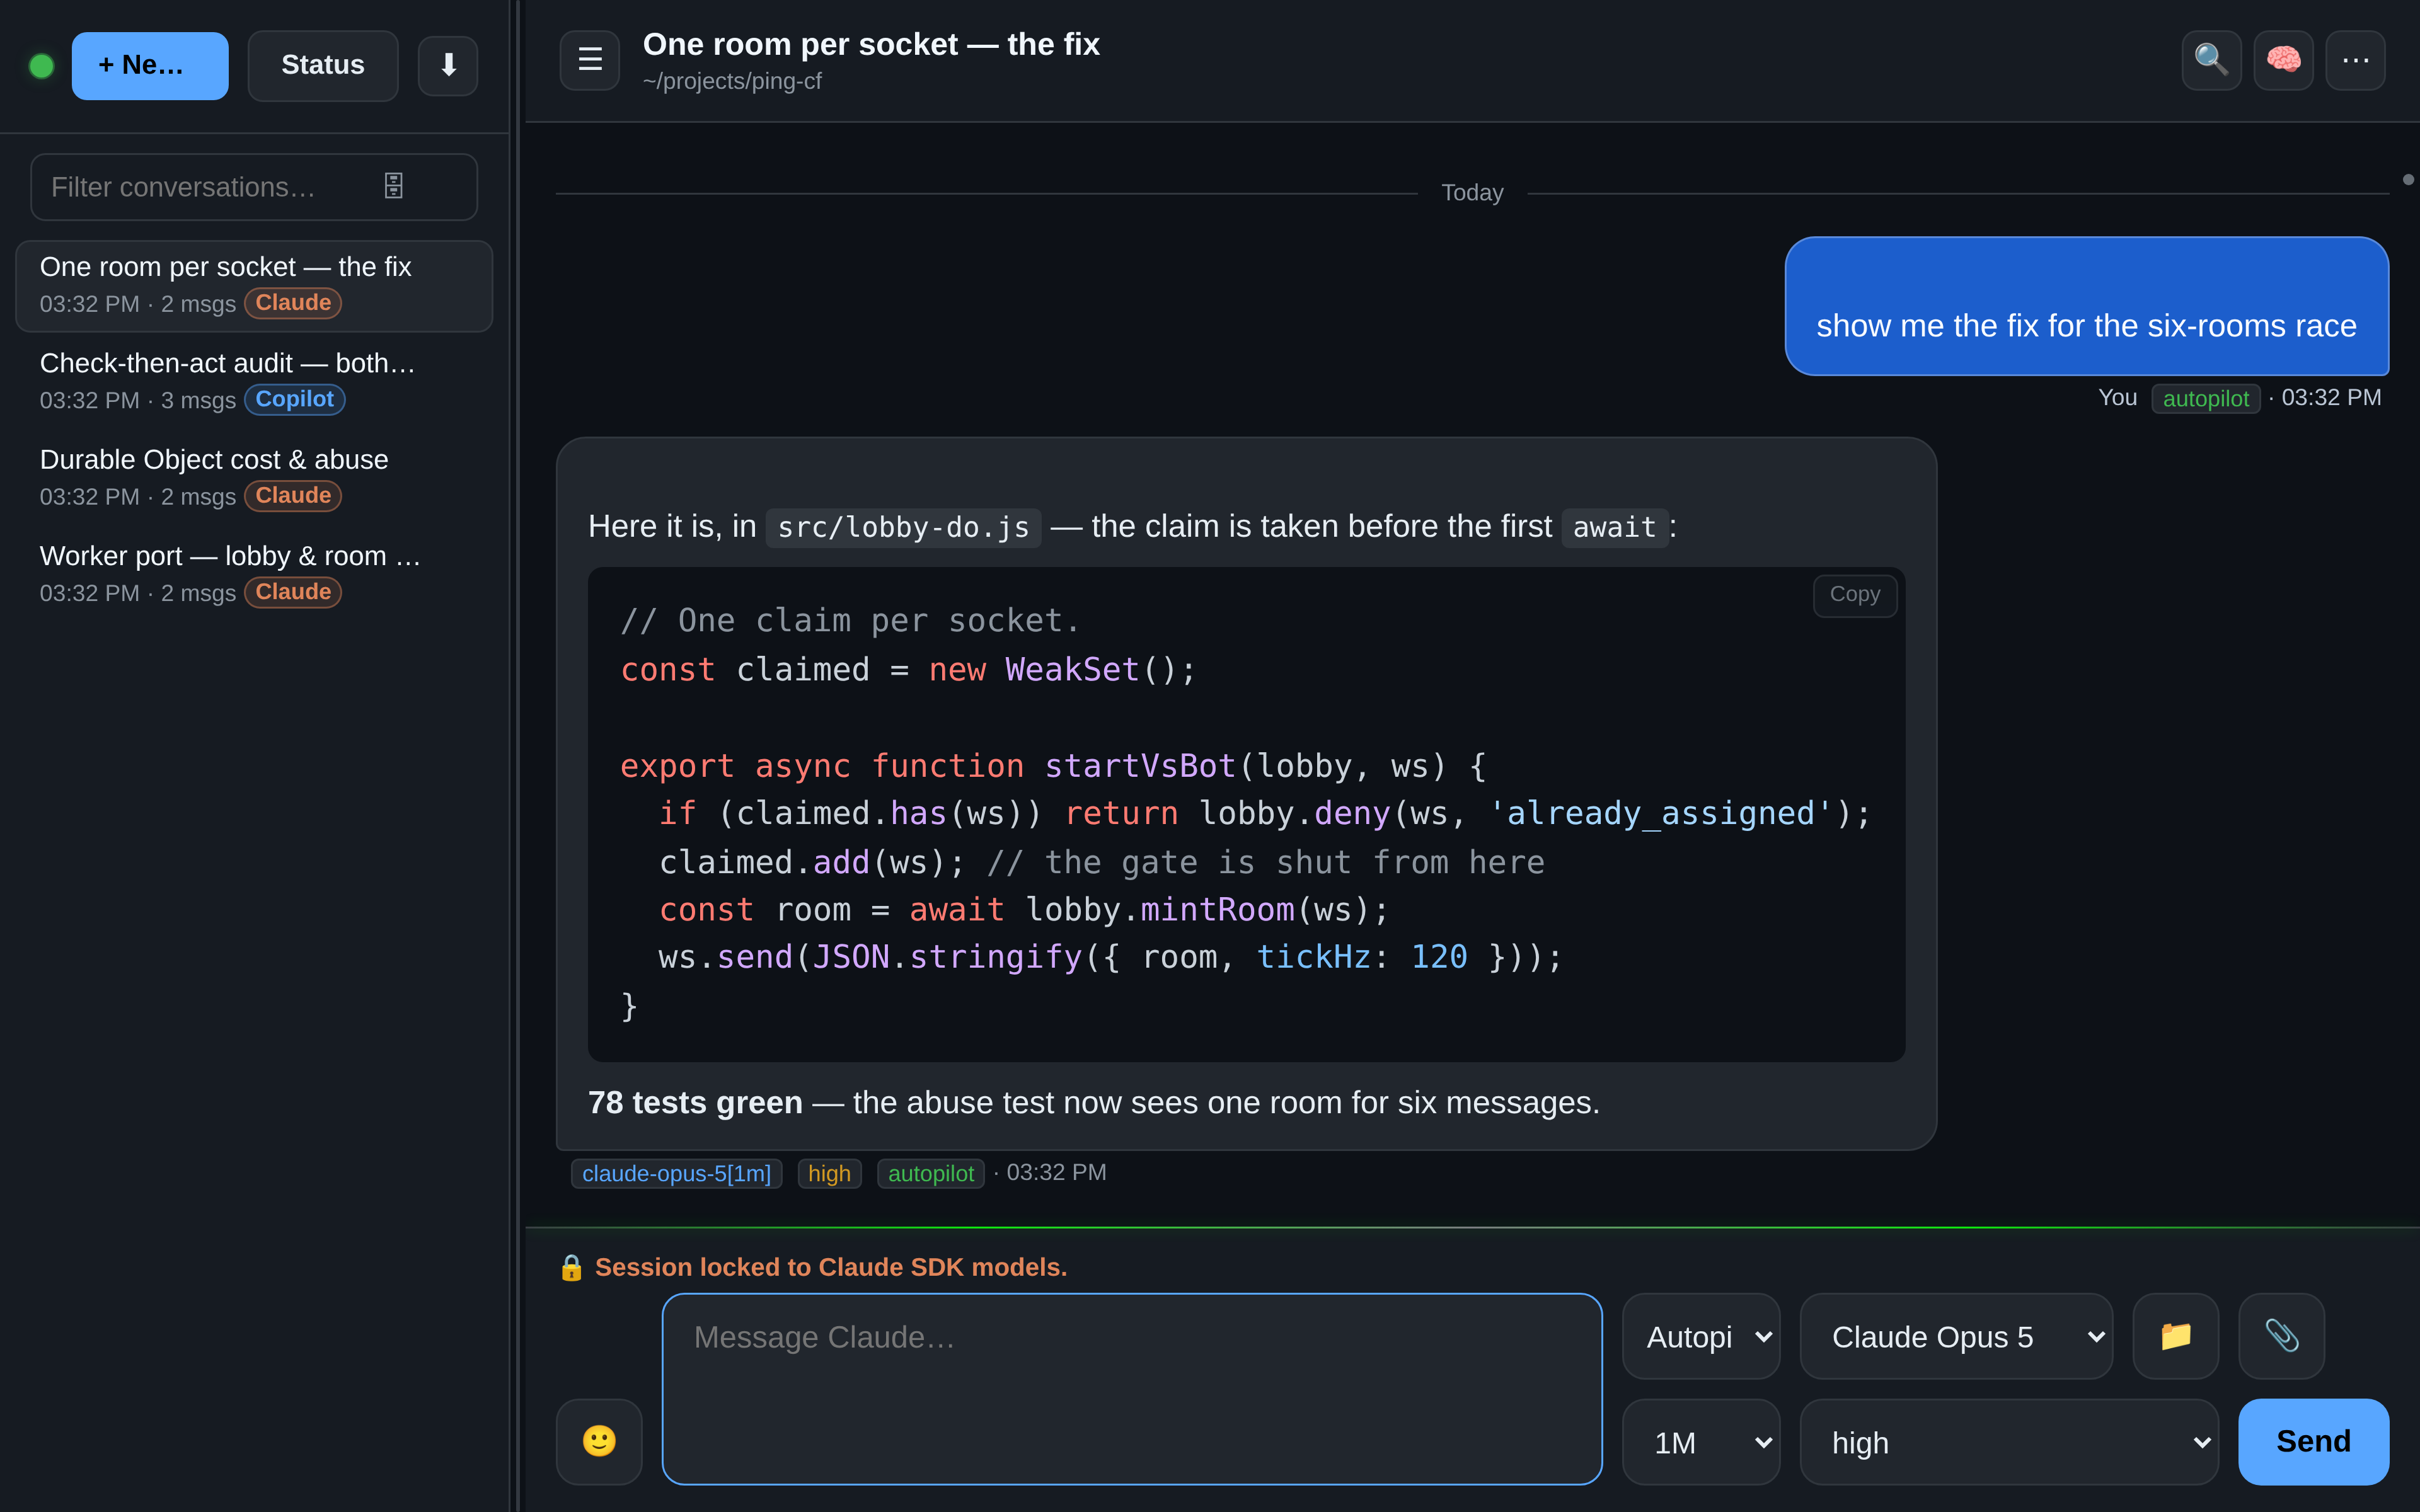Screen dimensions: 2420x1512
Task: Focus the Filter conversations input
Action: [x=254, y=187]
